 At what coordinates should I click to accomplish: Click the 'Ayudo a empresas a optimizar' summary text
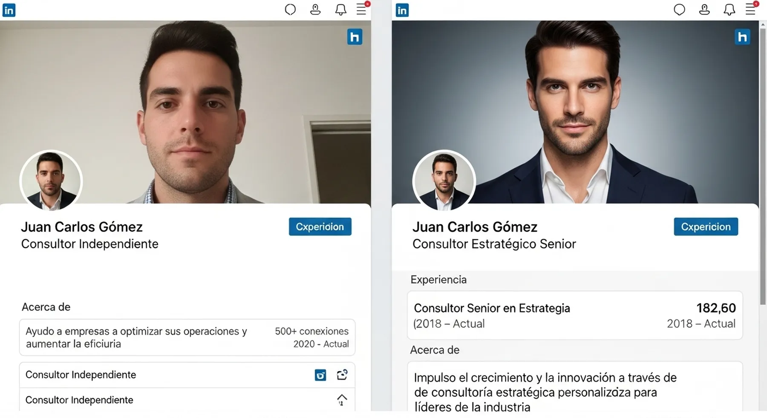coord(136,337)
